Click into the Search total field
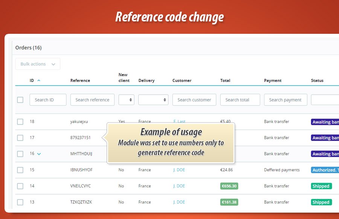The image size is (339, 219). click(x=240, y=100)
